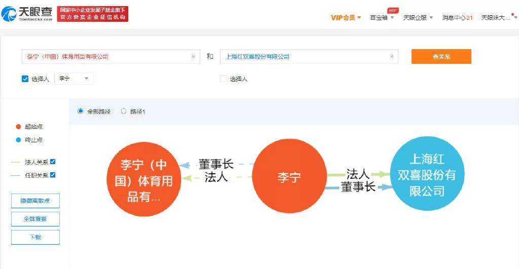
Task: Click the Tianyancha logo
Action: click(27, 14)
